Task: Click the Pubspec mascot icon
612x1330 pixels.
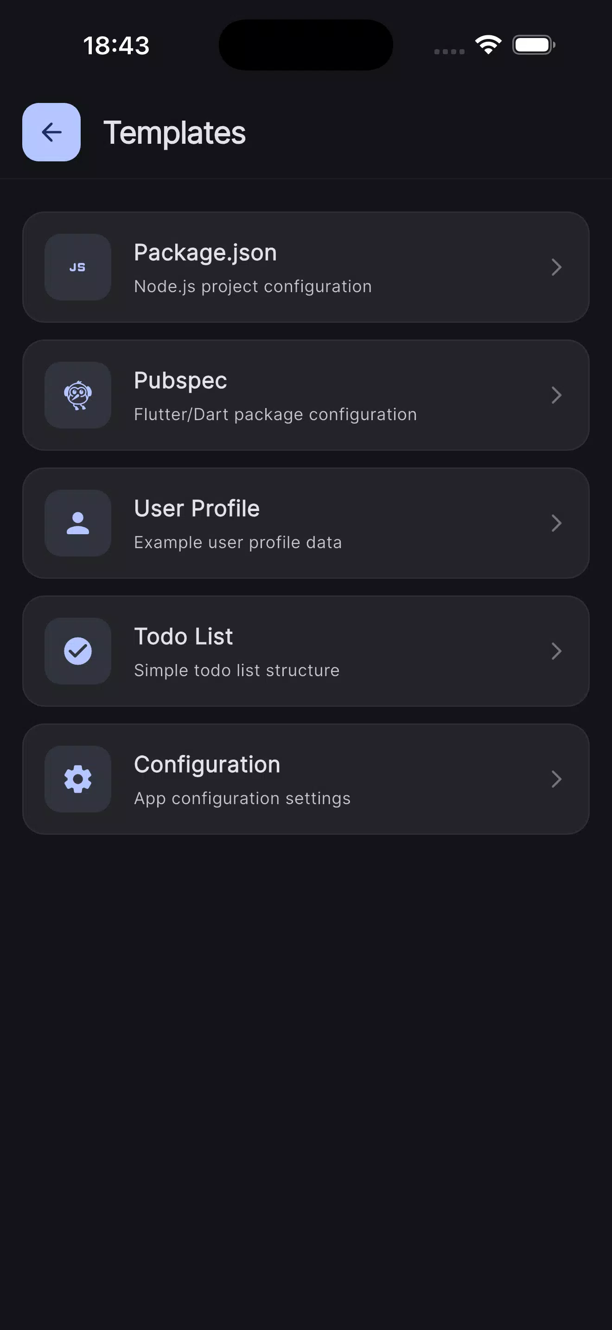Action: [x=78, y=395]
